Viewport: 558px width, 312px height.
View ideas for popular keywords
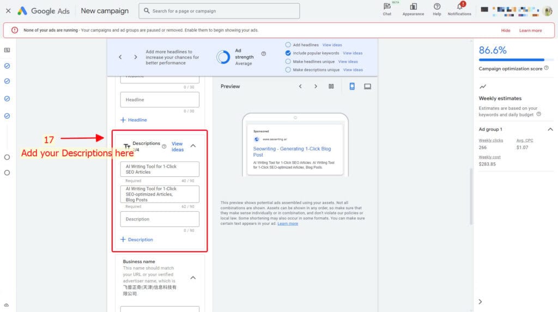[x=353, y=53]
